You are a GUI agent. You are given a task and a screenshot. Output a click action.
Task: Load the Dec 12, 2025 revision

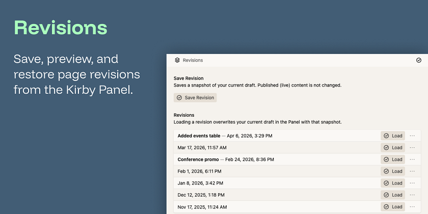click(393, 195)
